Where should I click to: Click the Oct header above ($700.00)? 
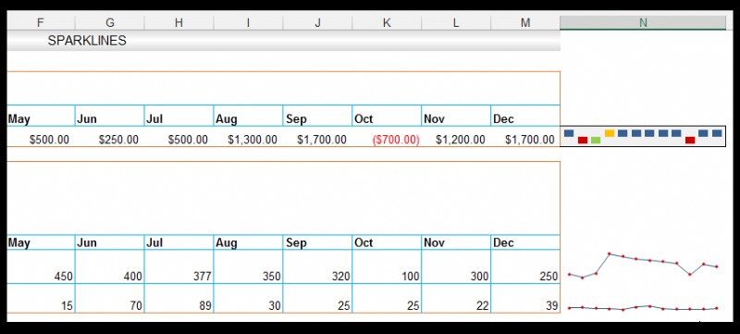point(387,116)
